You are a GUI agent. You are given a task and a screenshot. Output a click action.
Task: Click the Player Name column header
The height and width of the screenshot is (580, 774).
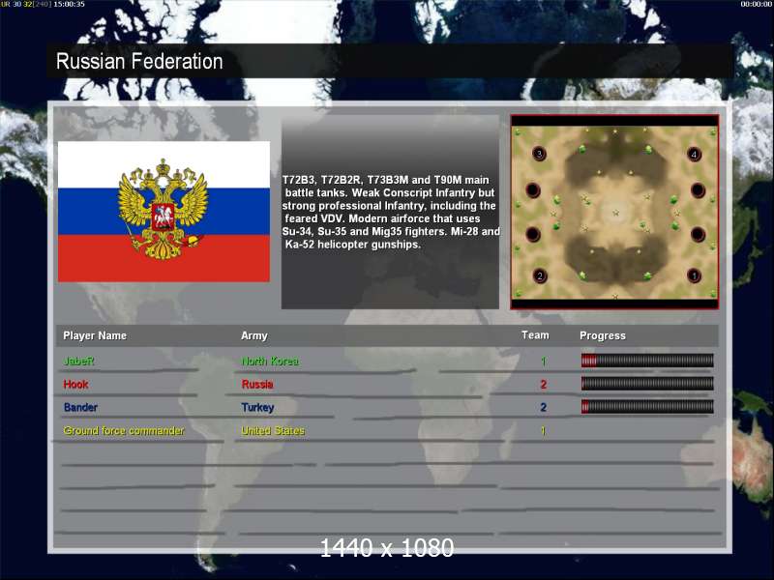click(95, 335)
